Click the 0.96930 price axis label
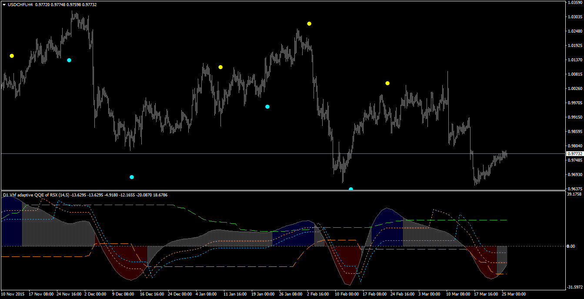 575,174
